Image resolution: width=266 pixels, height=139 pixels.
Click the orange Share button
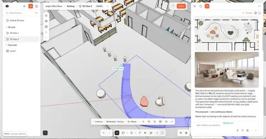[181, 6]
